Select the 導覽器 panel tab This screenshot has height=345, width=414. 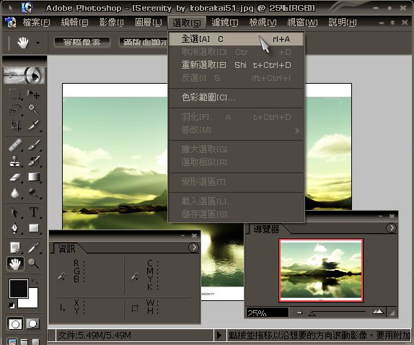point(266,229)
